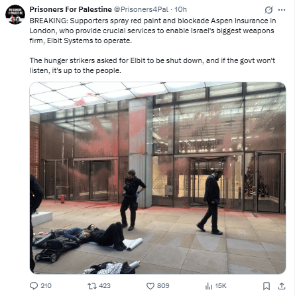295x296 pixels.
Task: Like the post with the heart icon
Action: pos(150,286)
